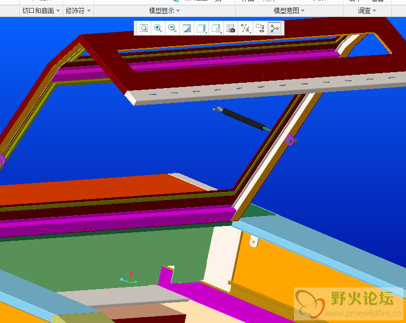Screen dimensions: 406x323
Task: Open the Saved Orientations icon
Action: (216, 29)
